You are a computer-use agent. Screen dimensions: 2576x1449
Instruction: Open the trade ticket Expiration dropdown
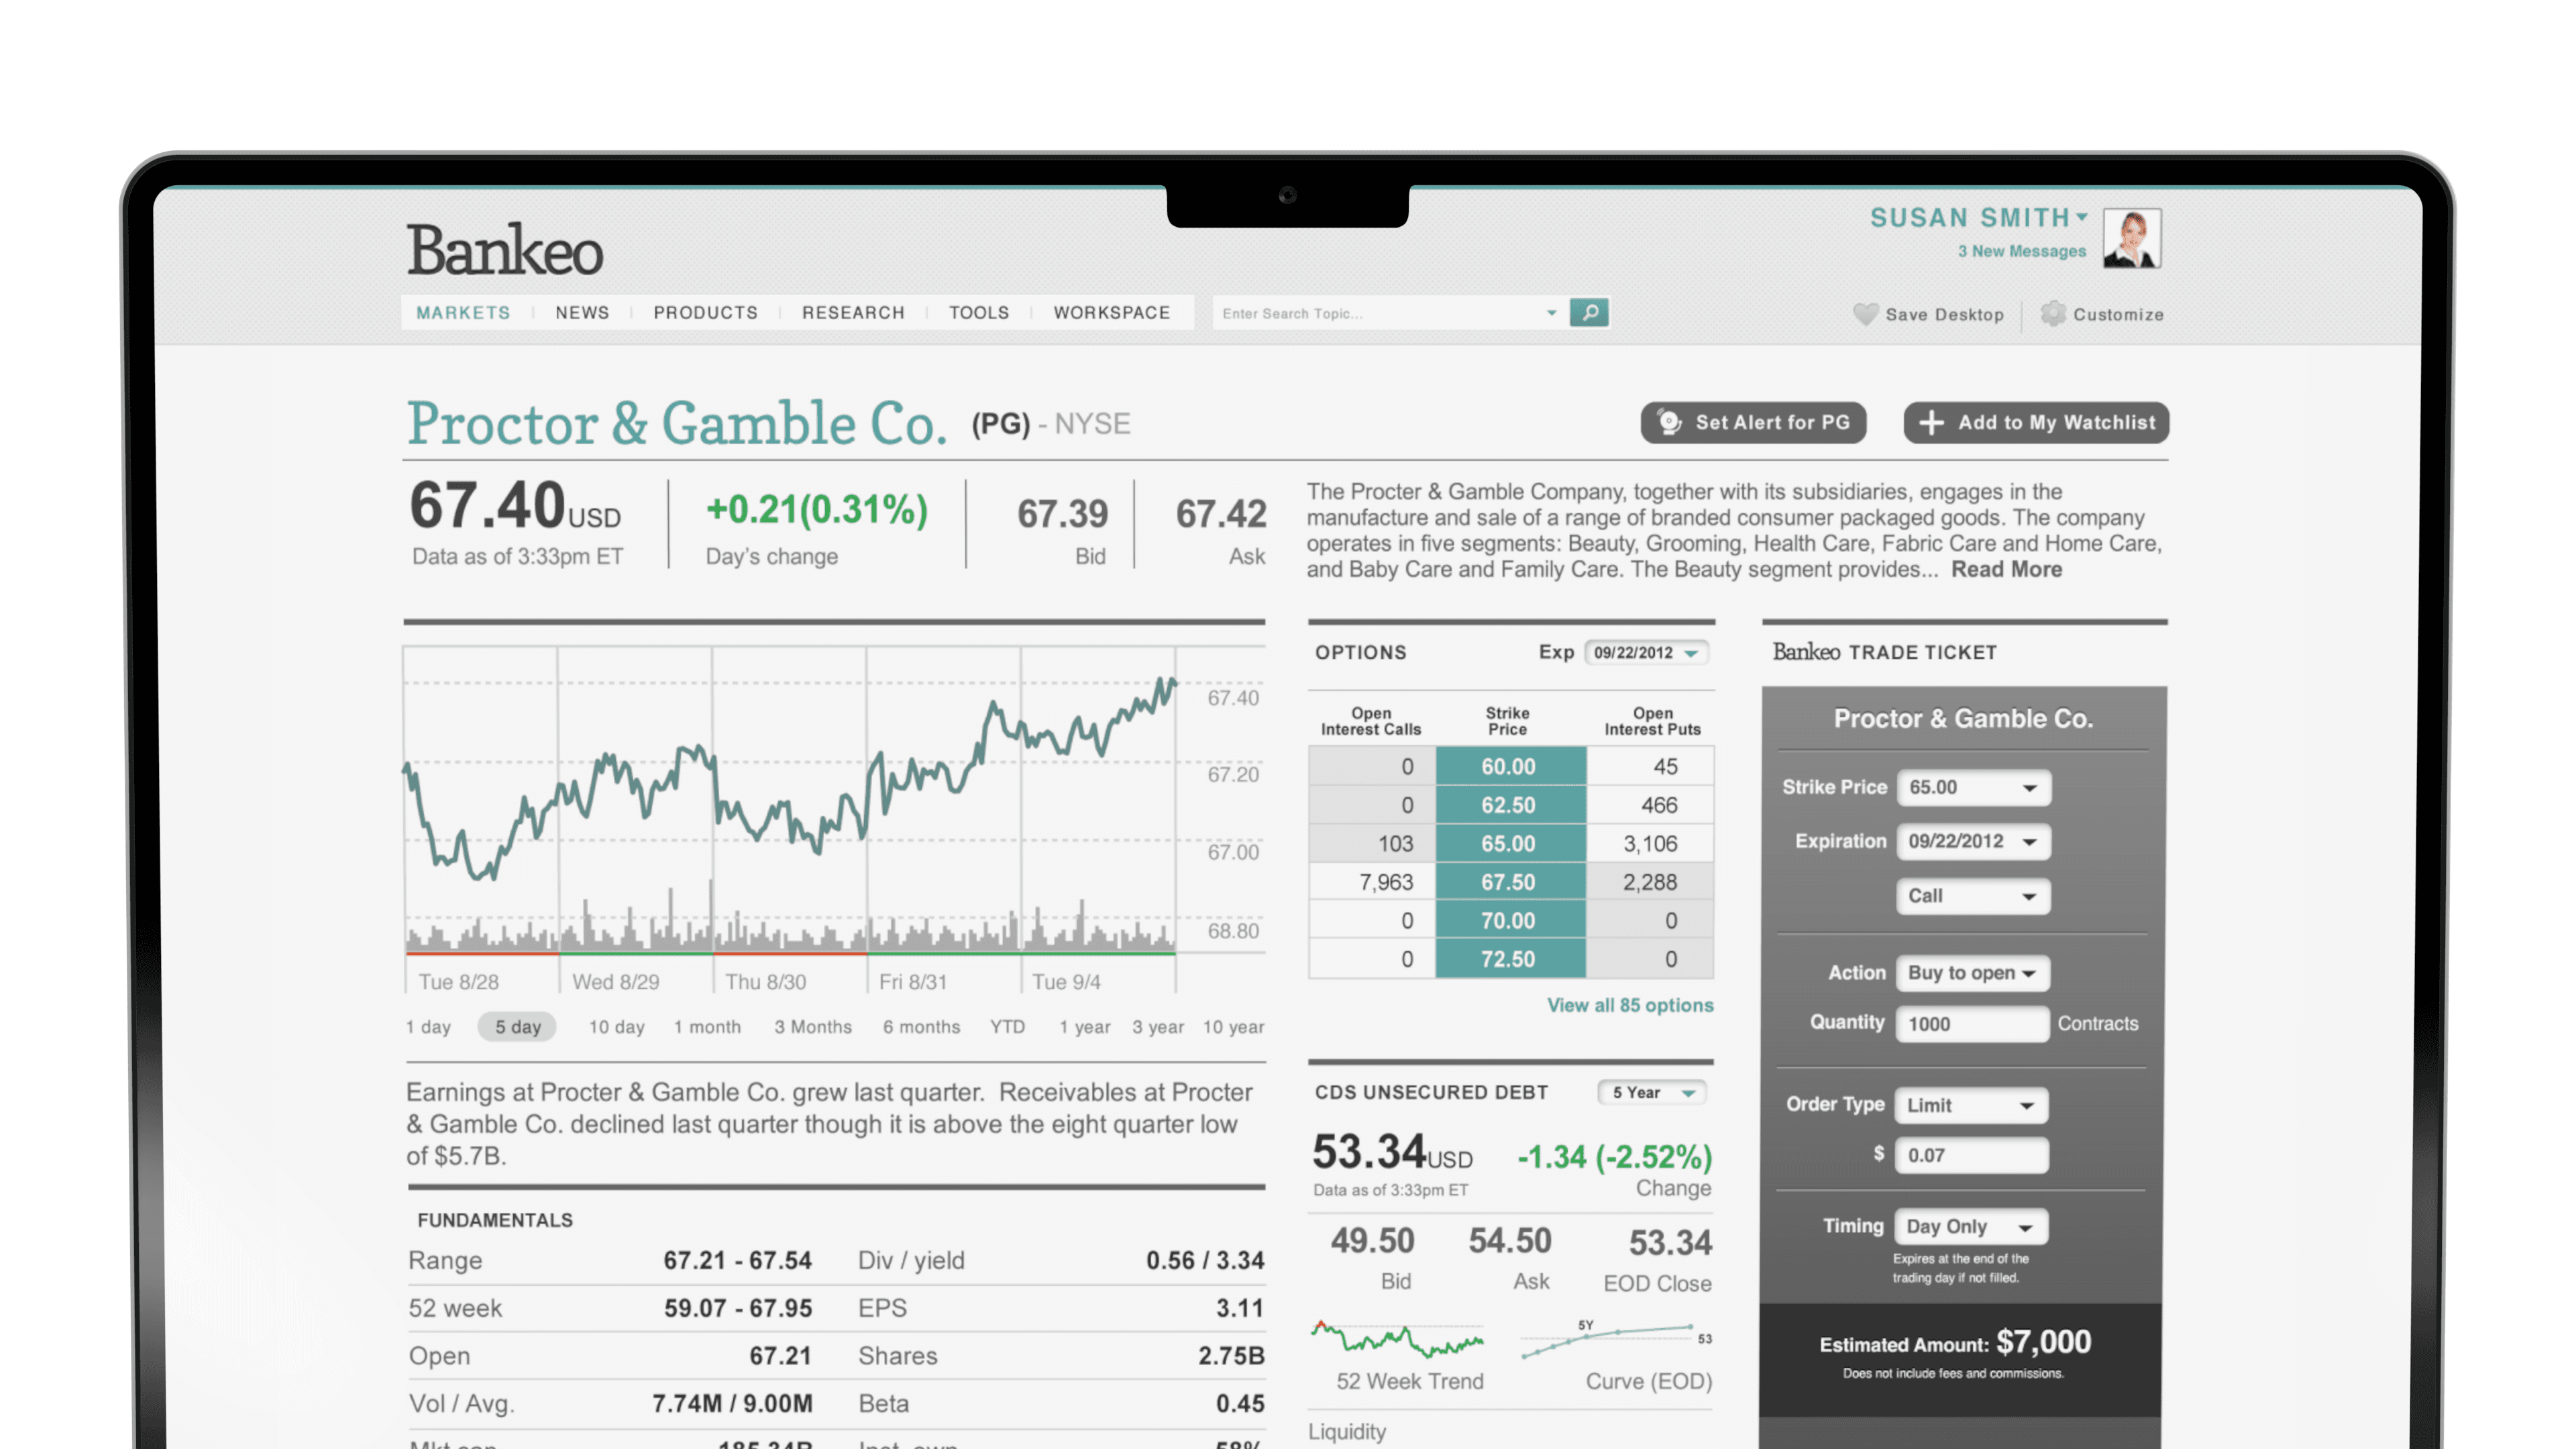click(x=1973, y=841)
